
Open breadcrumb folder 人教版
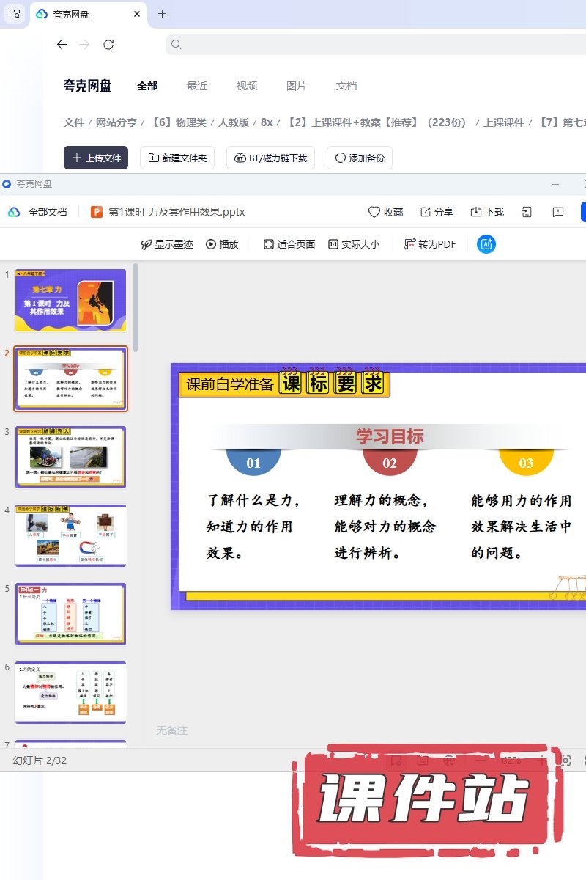tap(234, 122)
